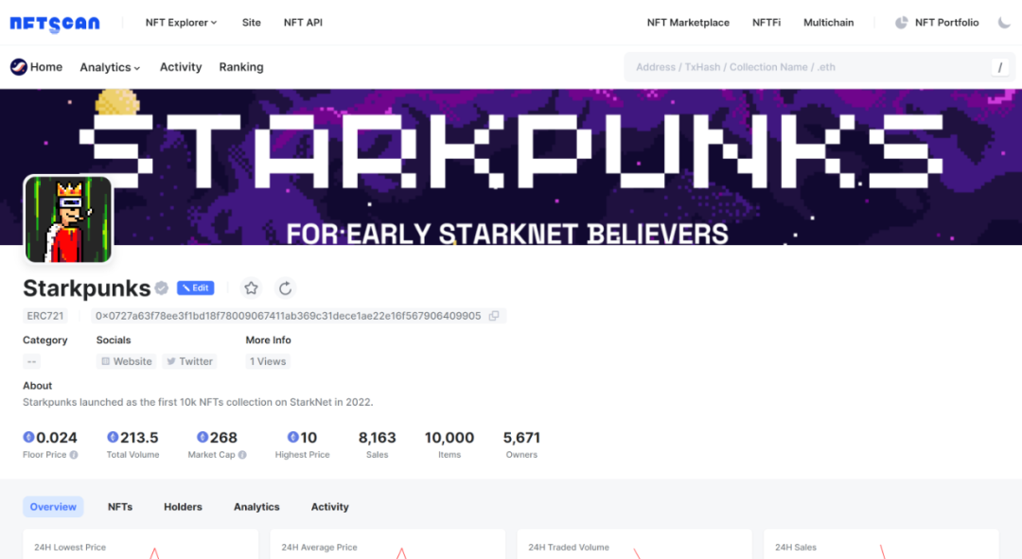This screenshot has width=1022, height=559.
Task: Click the ERC721 tag
Action: coord(45,316)
